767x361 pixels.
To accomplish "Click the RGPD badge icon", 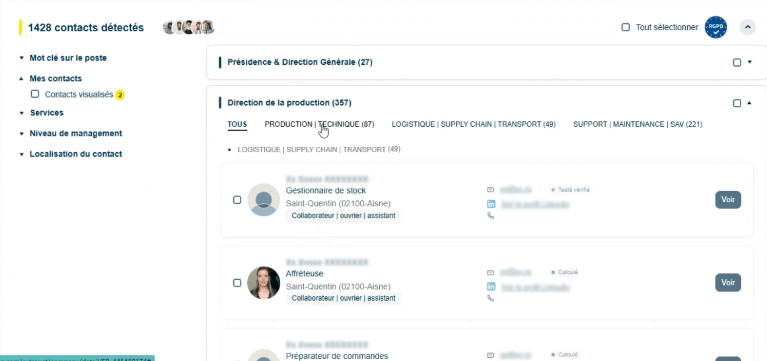I will pos(716,27).
